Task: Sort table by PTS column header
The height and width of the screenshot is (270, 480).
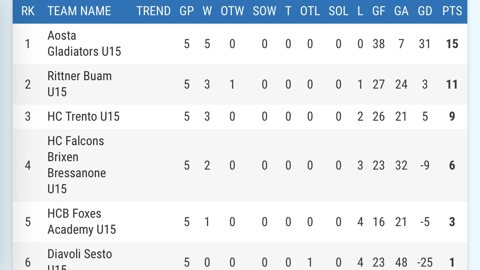Action: point(452,11)
